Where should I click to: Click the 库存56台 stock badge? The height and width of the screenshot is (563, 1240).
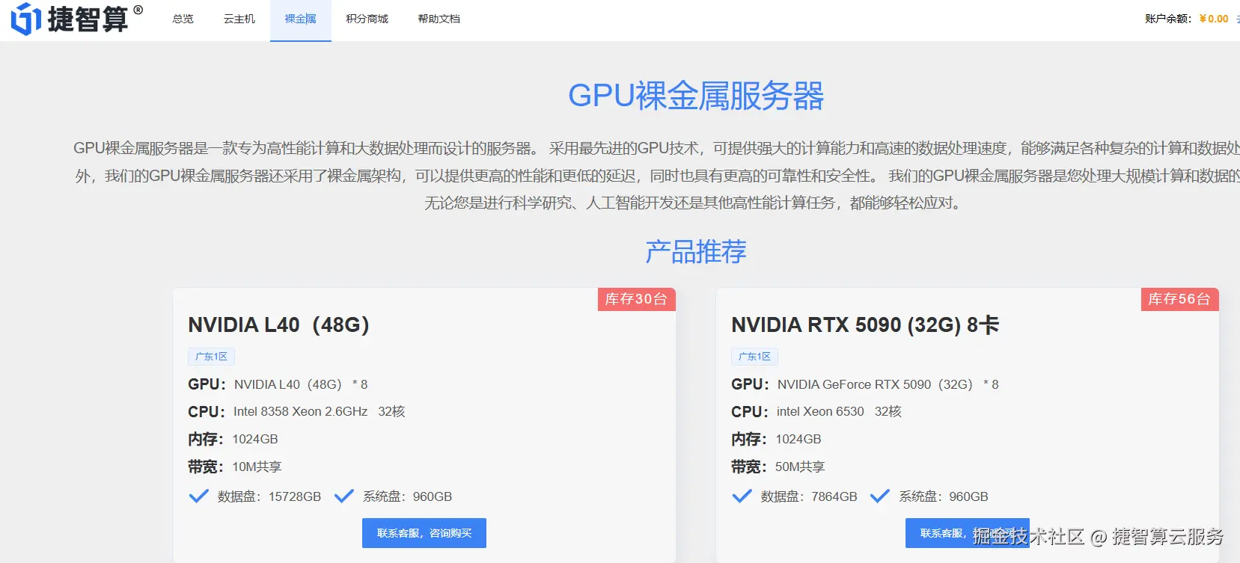click(x=1179, y=299)
